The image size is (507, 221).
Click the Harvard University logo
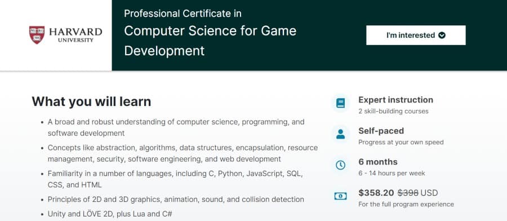[x=66, y=35]
